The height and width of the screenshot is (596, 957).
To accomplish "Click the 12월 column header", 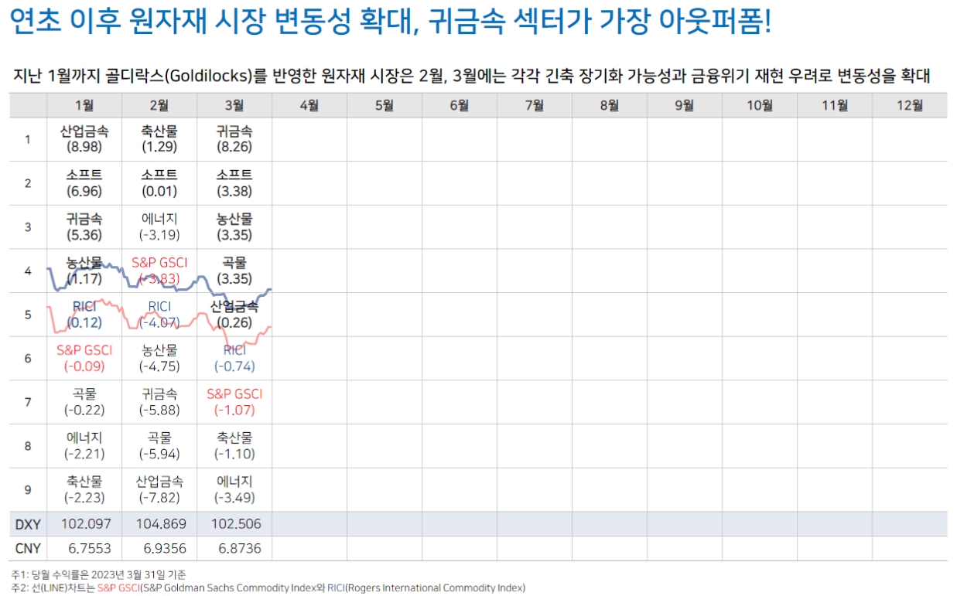I will (911, 104).
